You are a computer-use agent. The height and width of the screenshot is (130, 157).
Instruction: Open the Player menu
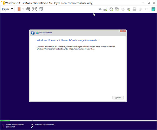8,9
